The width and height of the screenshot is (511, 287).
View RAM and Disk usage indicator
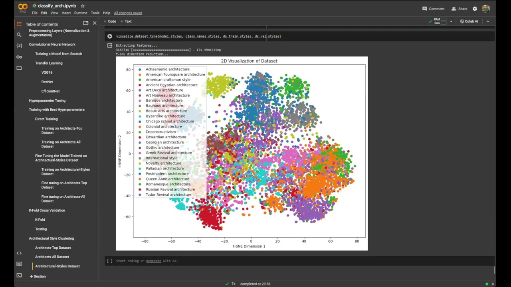437,22
